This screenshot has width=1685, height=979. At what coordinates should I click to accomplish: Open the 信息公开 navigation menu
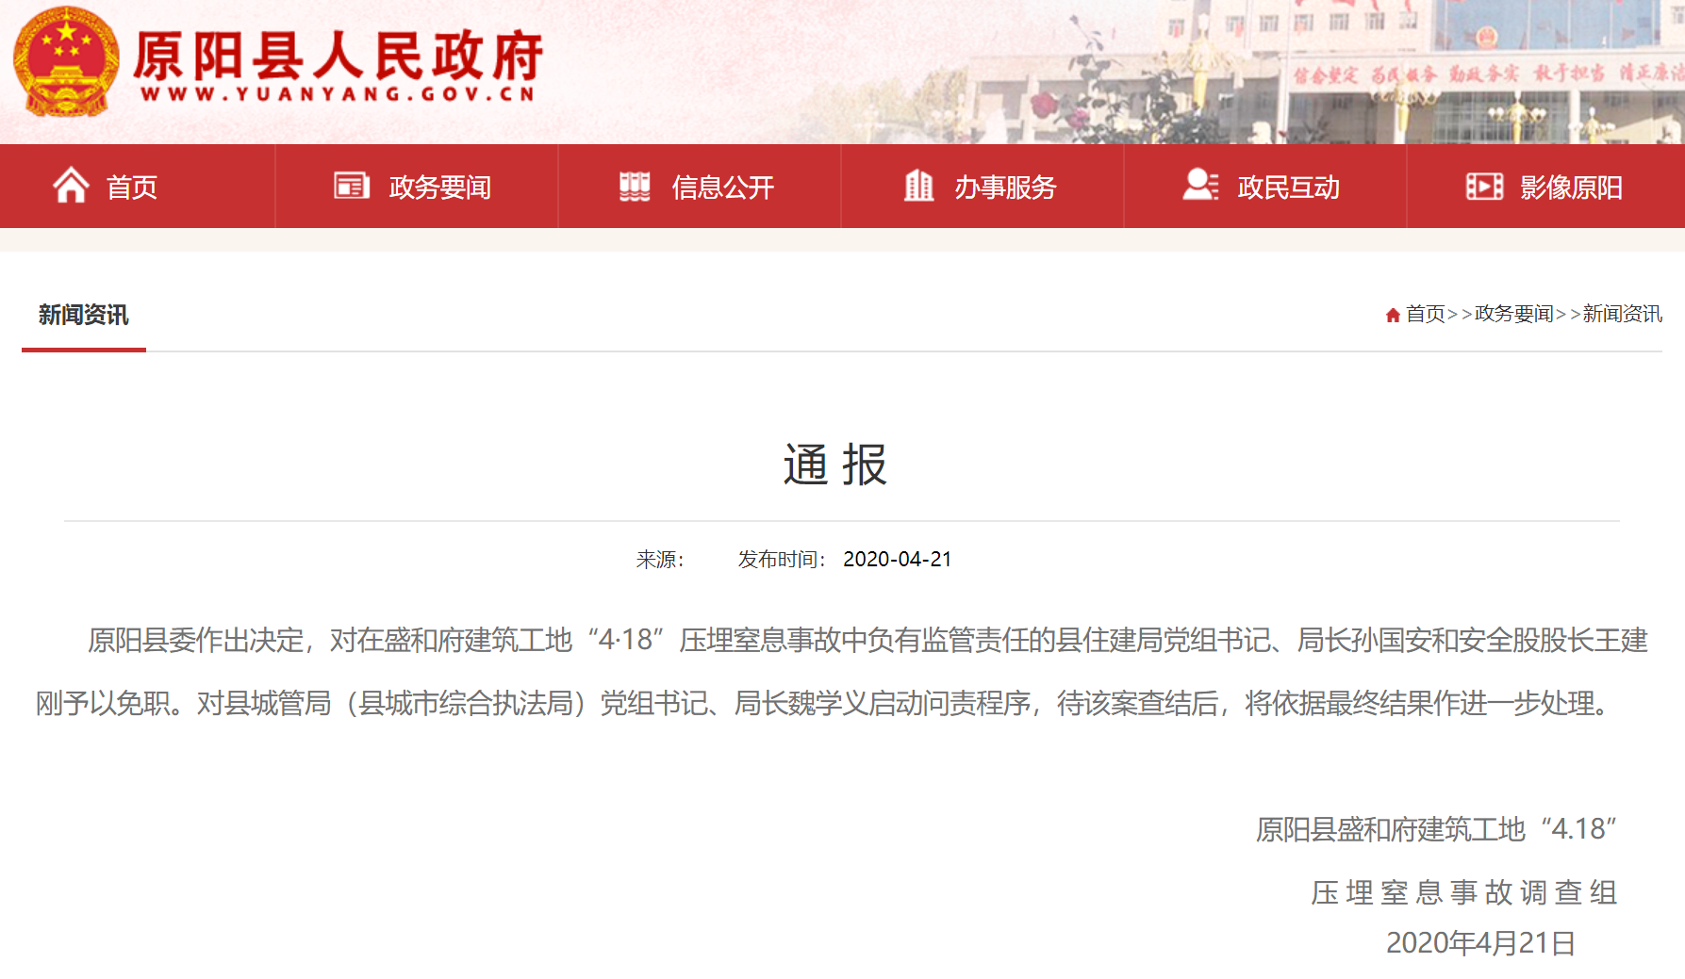[x=722, y=188]
